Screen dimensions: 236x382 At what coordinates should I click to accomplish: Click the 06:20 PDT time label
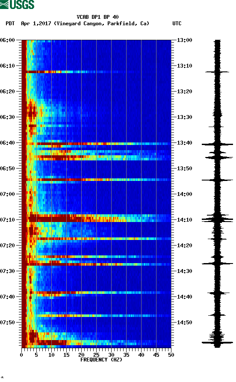point(7,92)
